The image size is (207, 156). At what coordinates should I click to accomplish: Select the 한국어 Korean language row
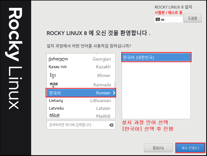pyautogui.click(x=81, y=93)
